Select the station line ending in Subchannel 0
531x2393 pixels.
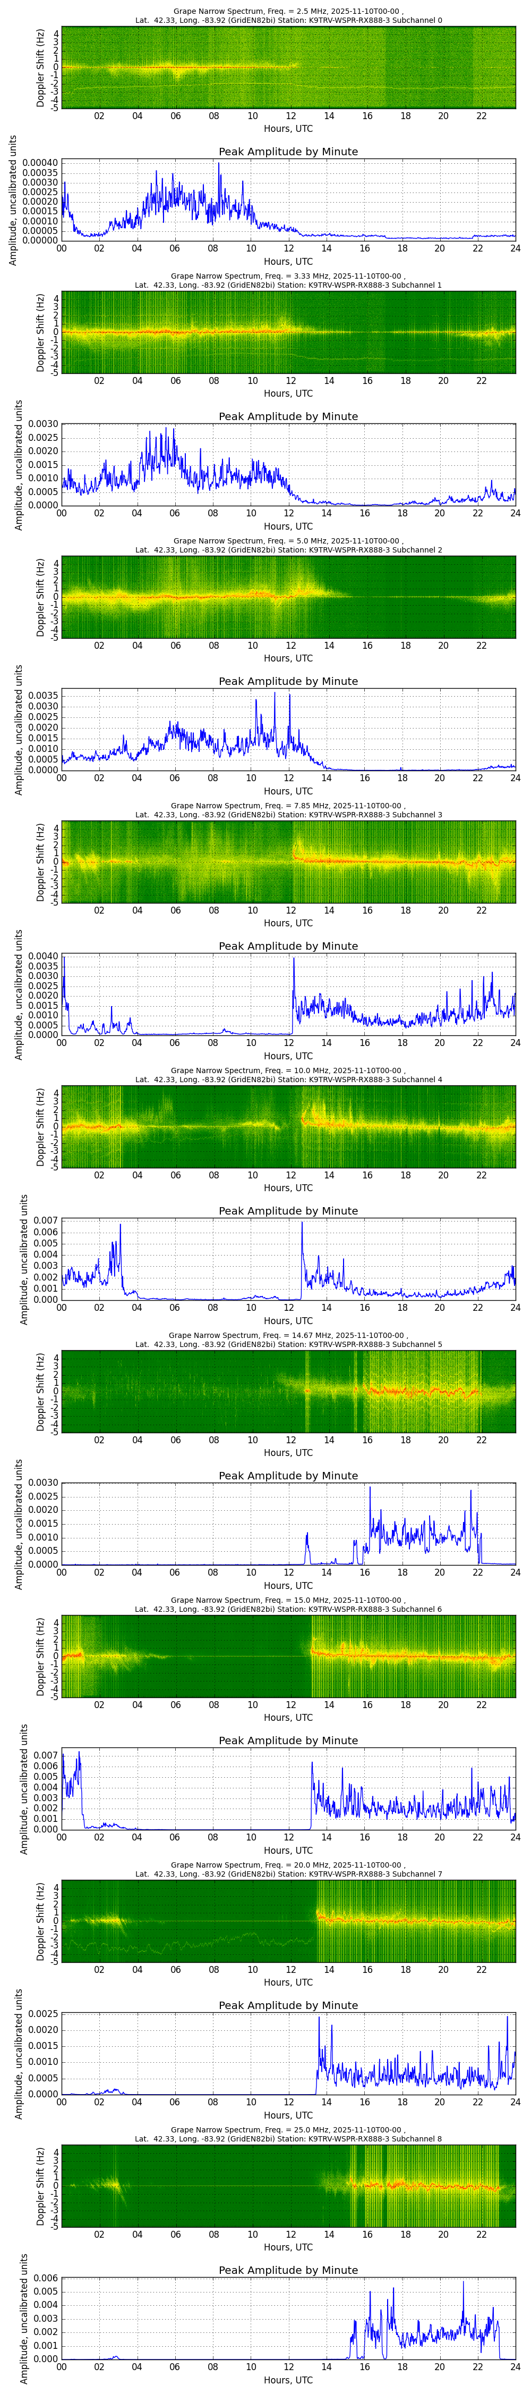click(x=289, y=20)
